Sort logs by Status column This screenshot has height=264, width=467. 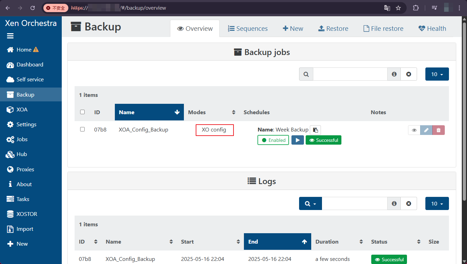tap(395, 242)
